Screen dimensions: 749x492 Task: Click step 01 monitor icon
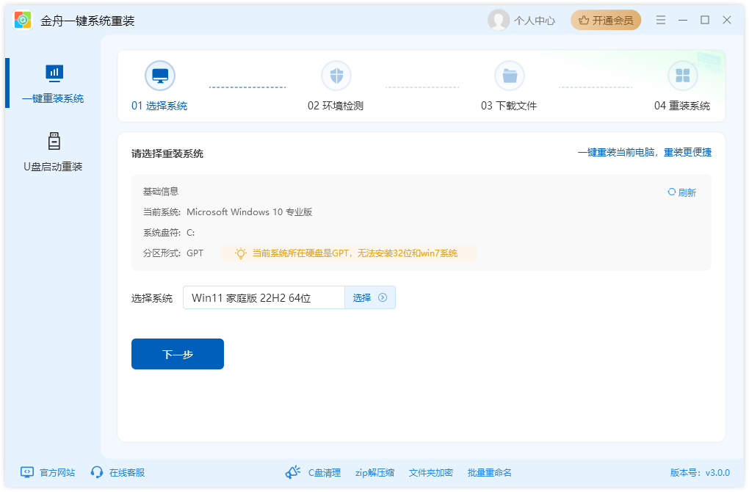pyautogui.click(x=160, y=76)
